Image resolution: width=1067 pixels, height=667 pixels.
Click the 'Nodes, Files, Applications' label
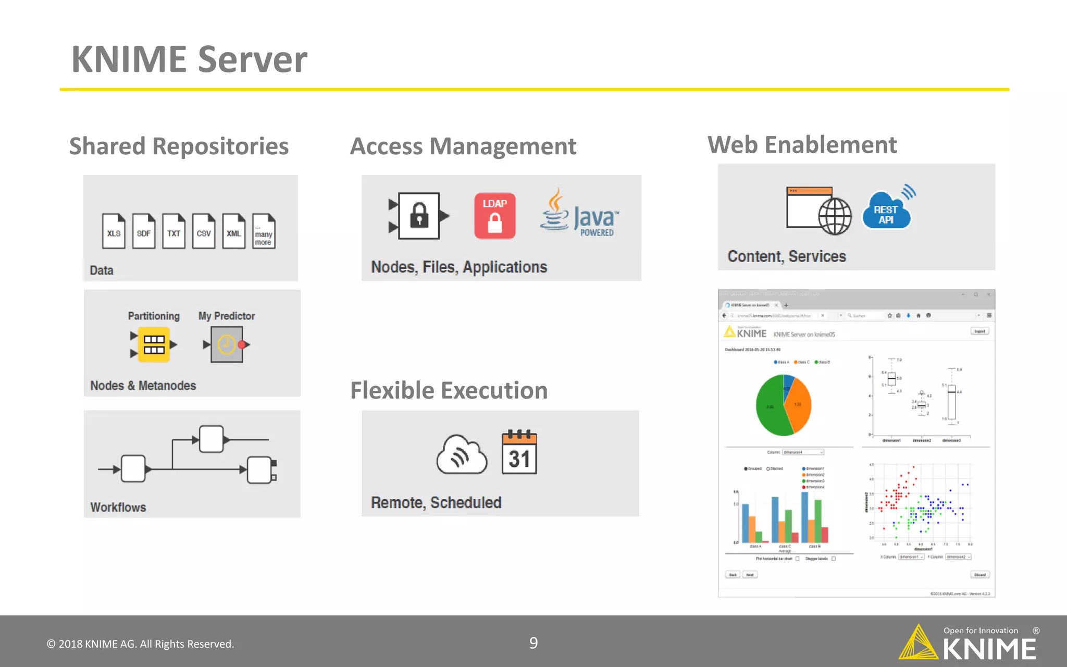click(459, 267)
